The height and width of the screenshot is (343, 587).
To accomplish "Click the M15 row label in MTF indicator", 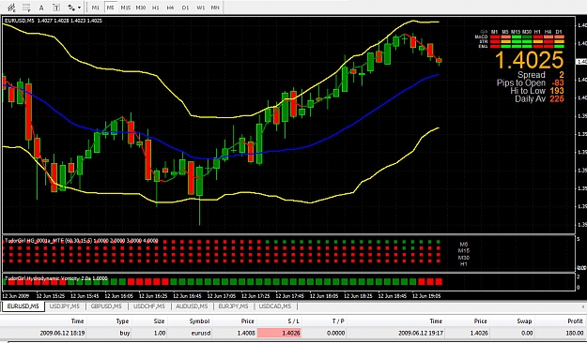I will coord(464,251).
